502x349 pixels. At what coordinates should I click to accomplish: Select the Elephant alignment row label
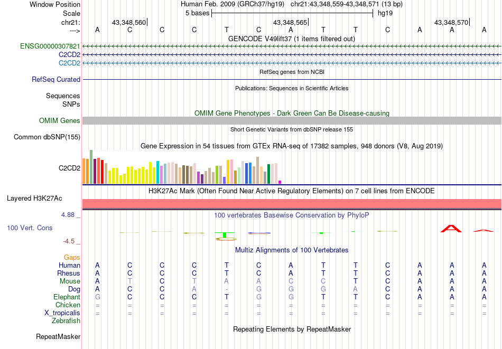tap(67, 297)
